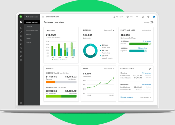The image size is (175, 125).
Task: Click the $6,500 Rent & mort... legend entry
Action: click(x=105, y=46)
